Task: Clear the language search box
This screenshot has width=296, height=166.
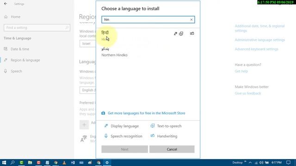Action: coord(191,19)
